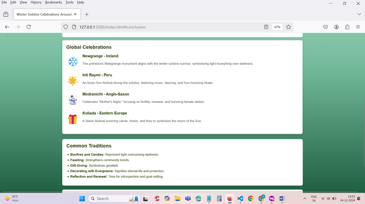
Task: Open the Help menu
Action: point(81,2)
